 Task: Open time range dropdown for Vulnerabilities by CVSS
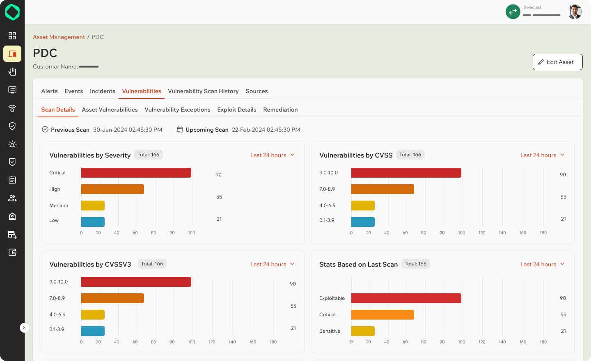(x=543, y=155)
